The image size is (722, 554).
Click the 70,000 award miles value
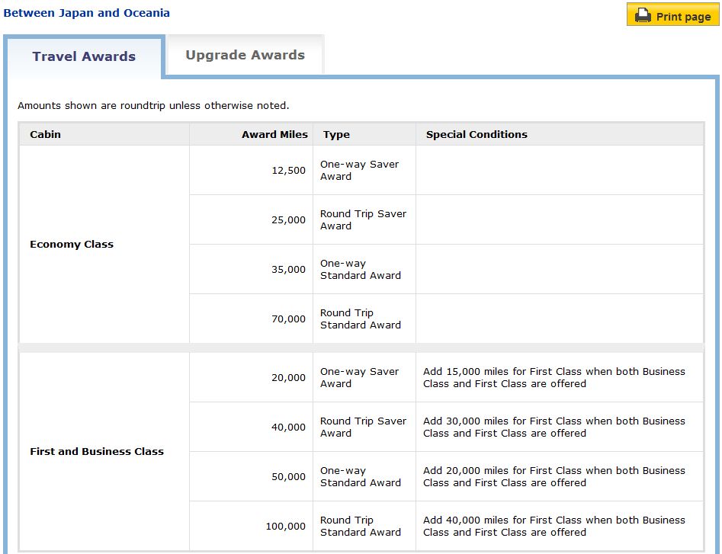[x=288, y=319]
